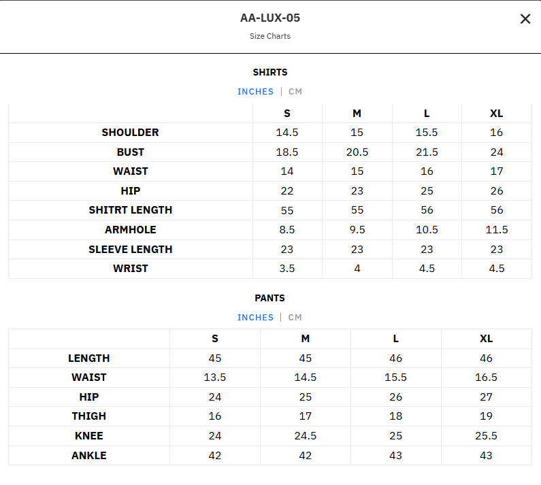Click the SHIRTS section heading
Viewport: 541px width, 485px height.
270,72
